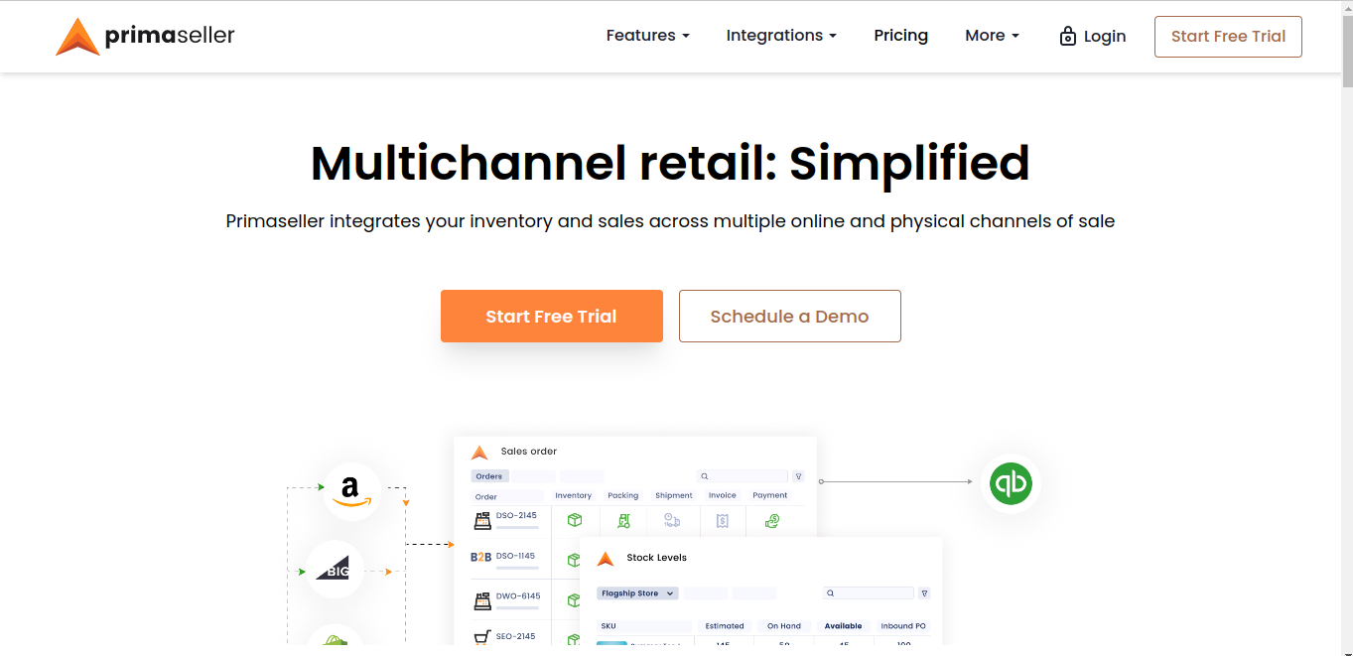
Task: Click the cash register icon beside DWO-6145
Action: coord(482,600)
